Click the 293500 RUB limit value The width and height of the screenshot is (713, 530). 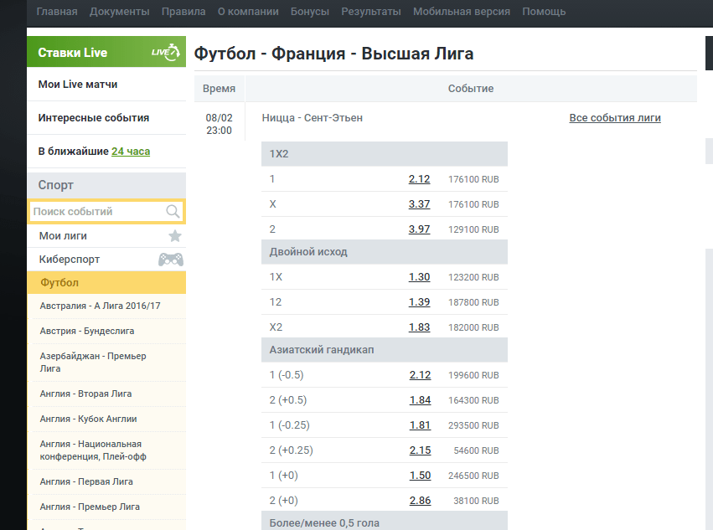click(473, 425)
